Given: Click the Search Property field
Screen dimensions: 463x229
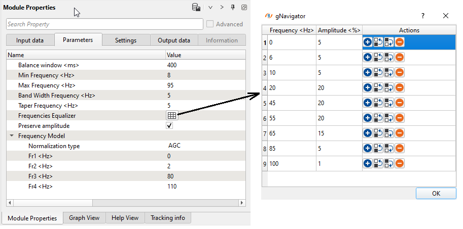Looking at the screenshot, I should [104, 24].
